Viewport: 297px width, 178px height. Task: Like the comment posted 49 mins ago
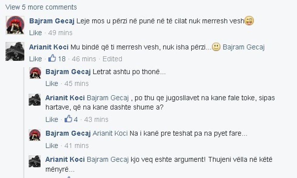(35, 33)
